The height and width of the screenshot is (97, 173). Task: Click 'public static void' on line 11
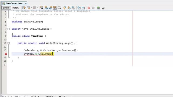31,43
